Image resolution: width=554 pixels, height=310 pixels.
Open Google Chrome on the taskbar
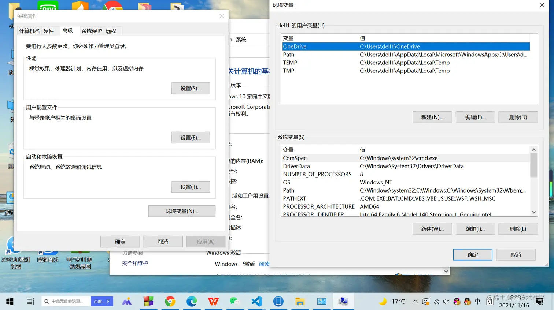(x=170, y=301)
